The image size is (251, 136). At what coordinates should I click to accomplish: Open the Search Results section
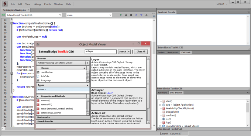click(x=63, y=122)
